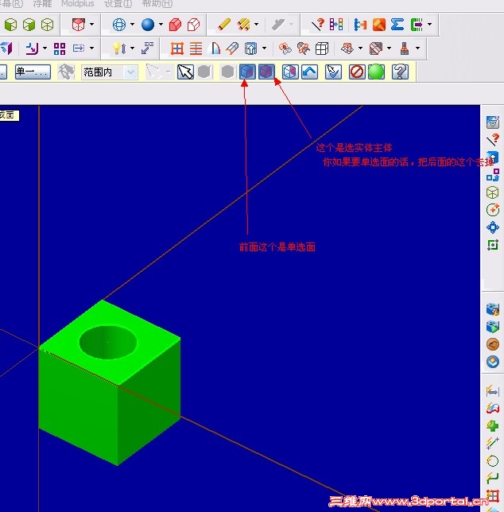Toggle the solid face selection button

point(247,72)
